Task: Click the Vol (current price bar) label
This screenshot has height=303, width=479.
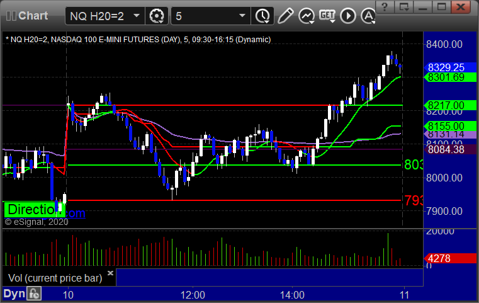Action: pos(55,278)
